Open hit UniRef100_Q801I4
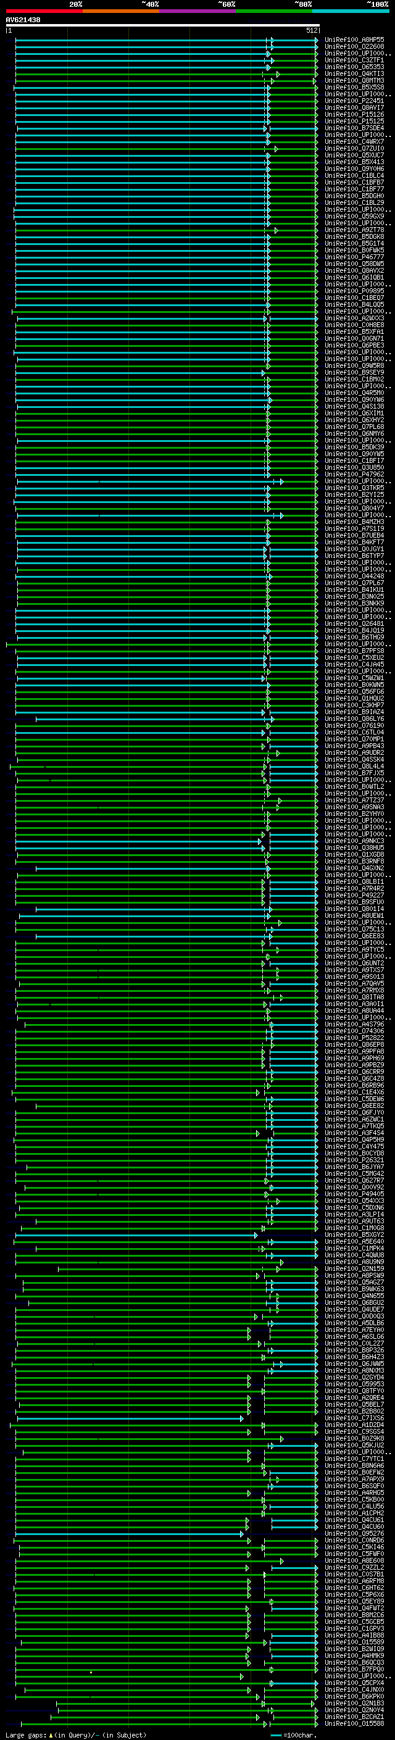 [x=354, y=909]
